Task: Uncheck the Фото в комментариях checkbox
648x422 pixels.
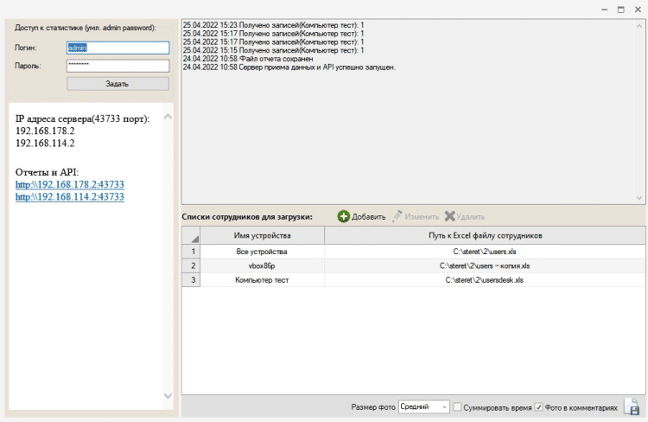Action: (539, 407)
